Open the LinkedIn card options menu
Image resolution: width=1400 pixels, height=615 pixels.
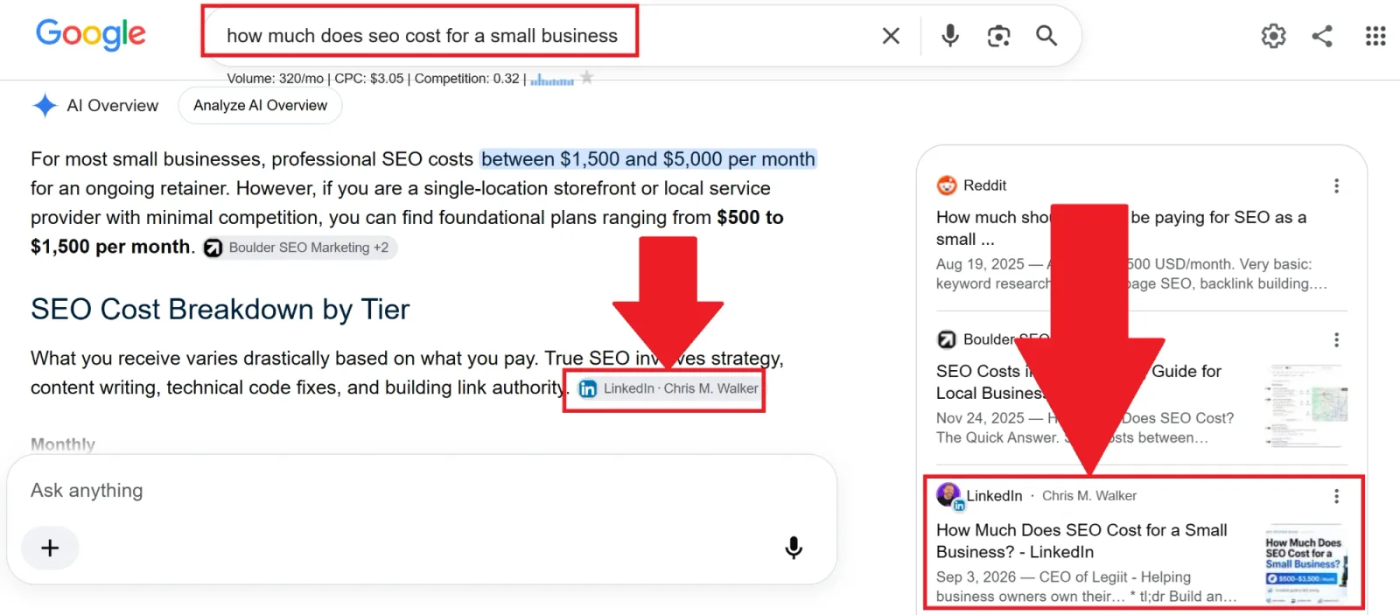pyautogui.click(x=1336, y=497)
